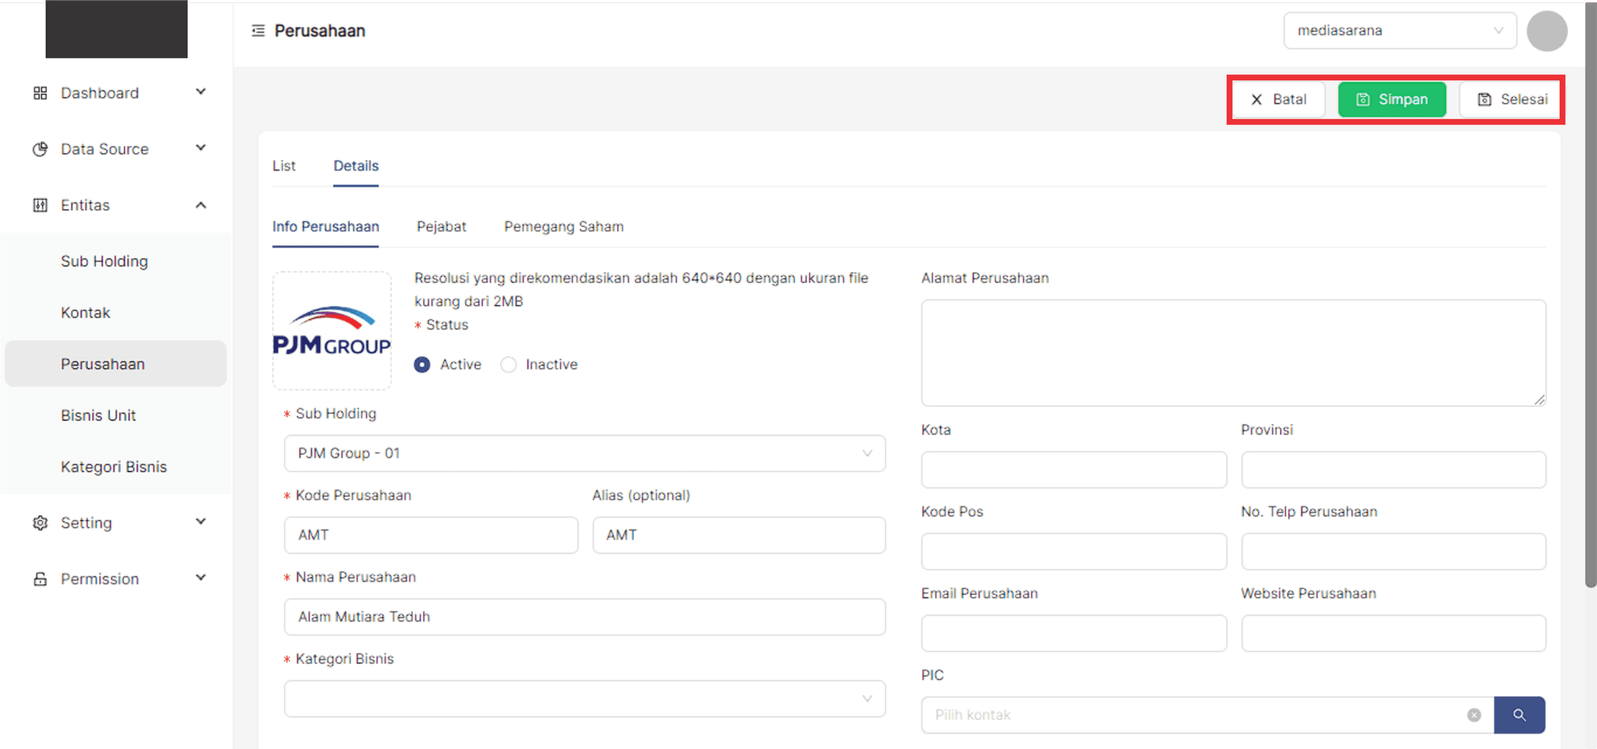Click the Dashboard grid icon in sidebar
The image size is (1597, 749).
click(x=40, y=93)
